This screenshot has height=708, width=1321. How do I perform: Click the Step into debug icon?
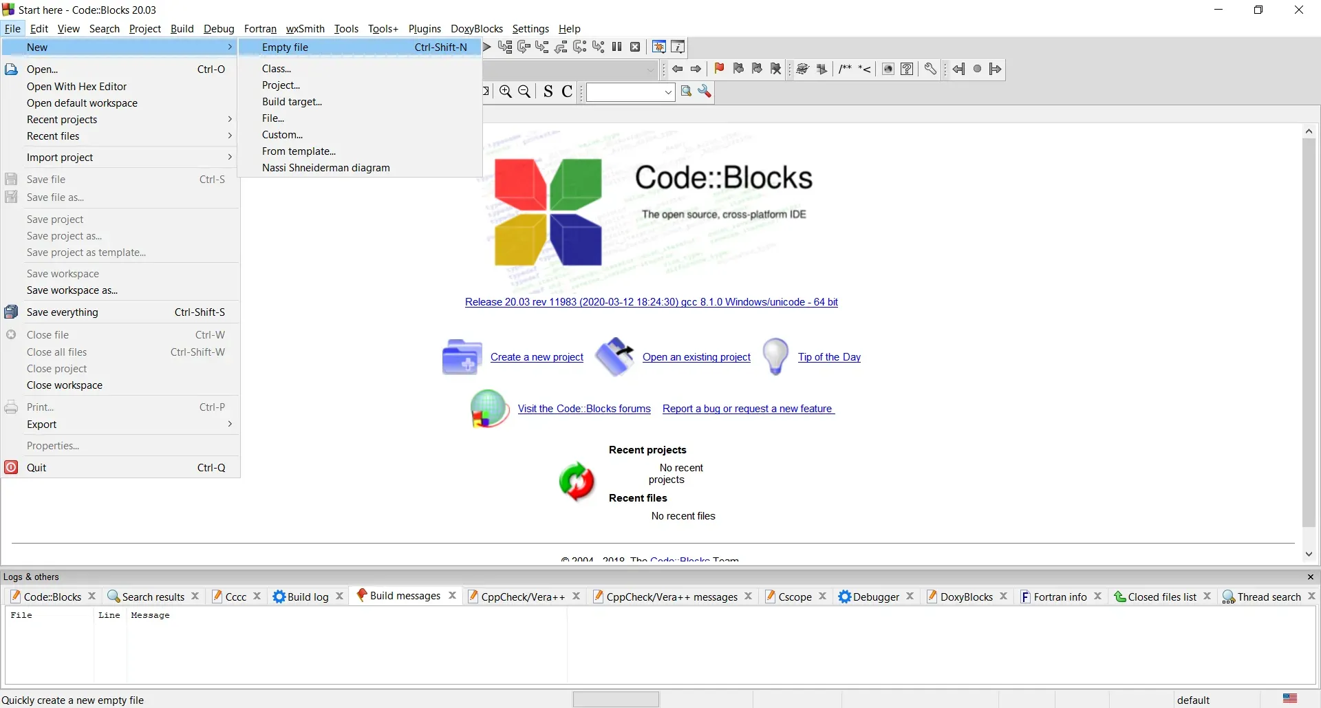[x=542, y=47]
